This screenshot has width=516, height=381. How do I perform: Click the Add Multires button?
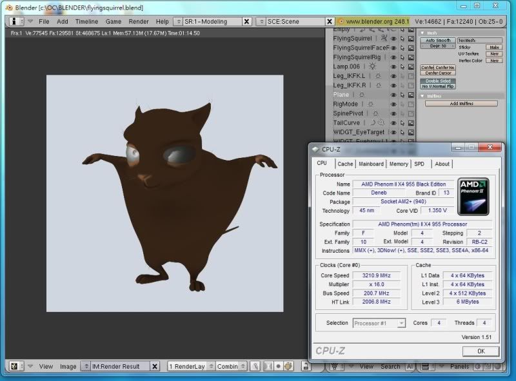461,104
